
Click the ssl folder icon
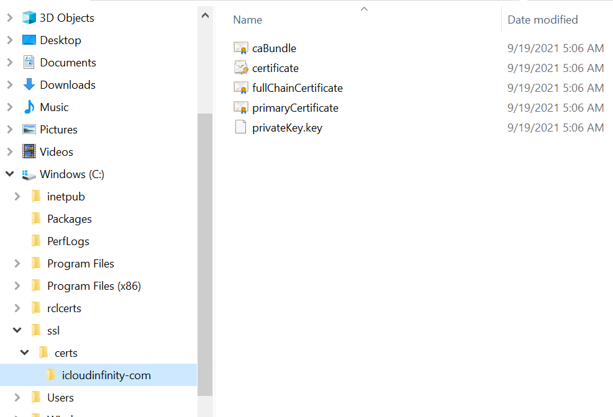(x=36, y=330)
